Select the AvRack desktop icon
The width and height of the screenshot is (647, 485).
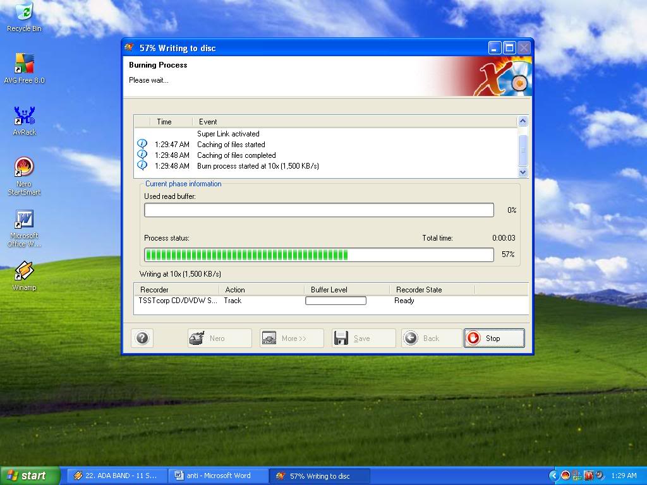(25, 121)
